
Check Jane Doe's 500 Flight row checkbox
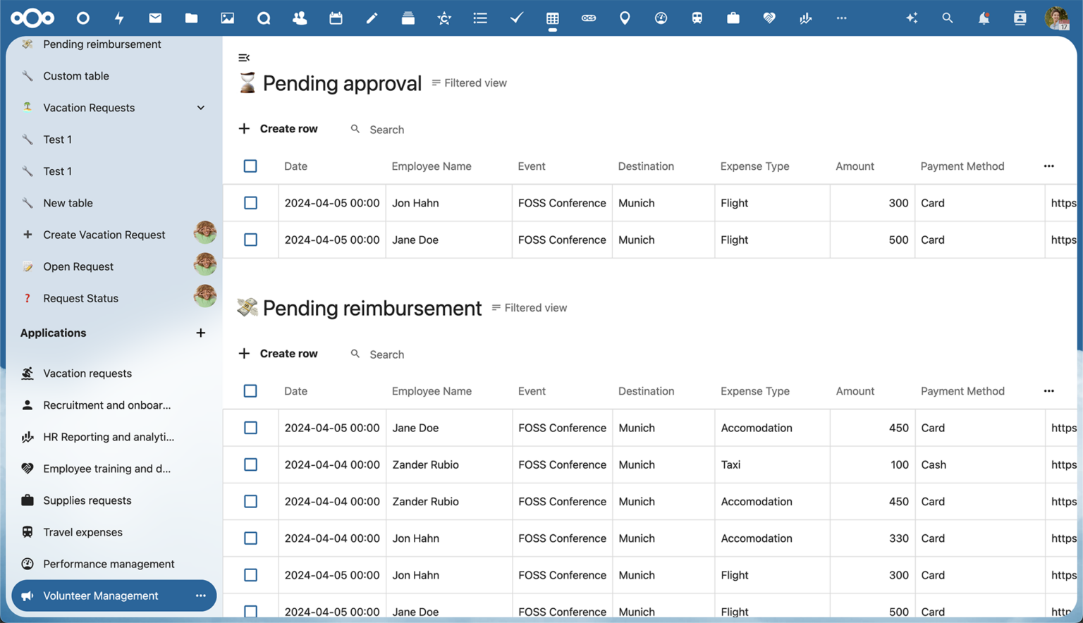[x=250, y=240]
